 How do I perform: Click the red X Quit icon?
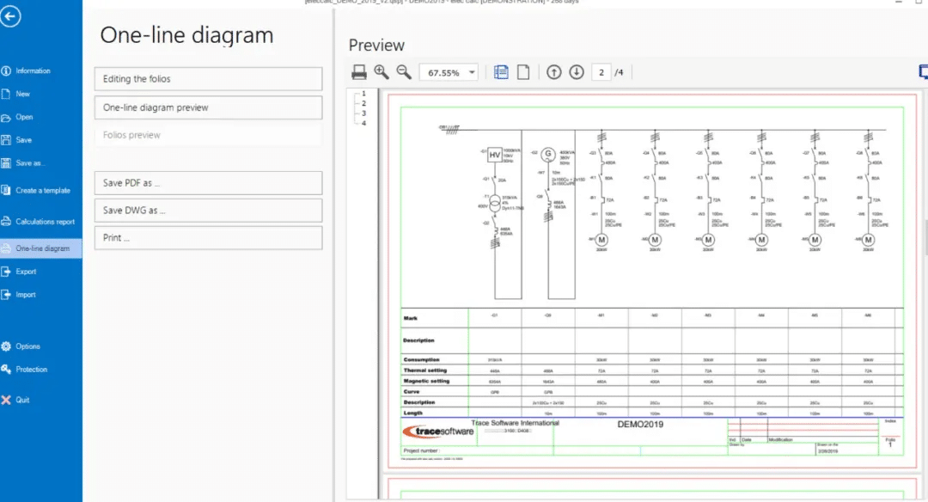6,401
